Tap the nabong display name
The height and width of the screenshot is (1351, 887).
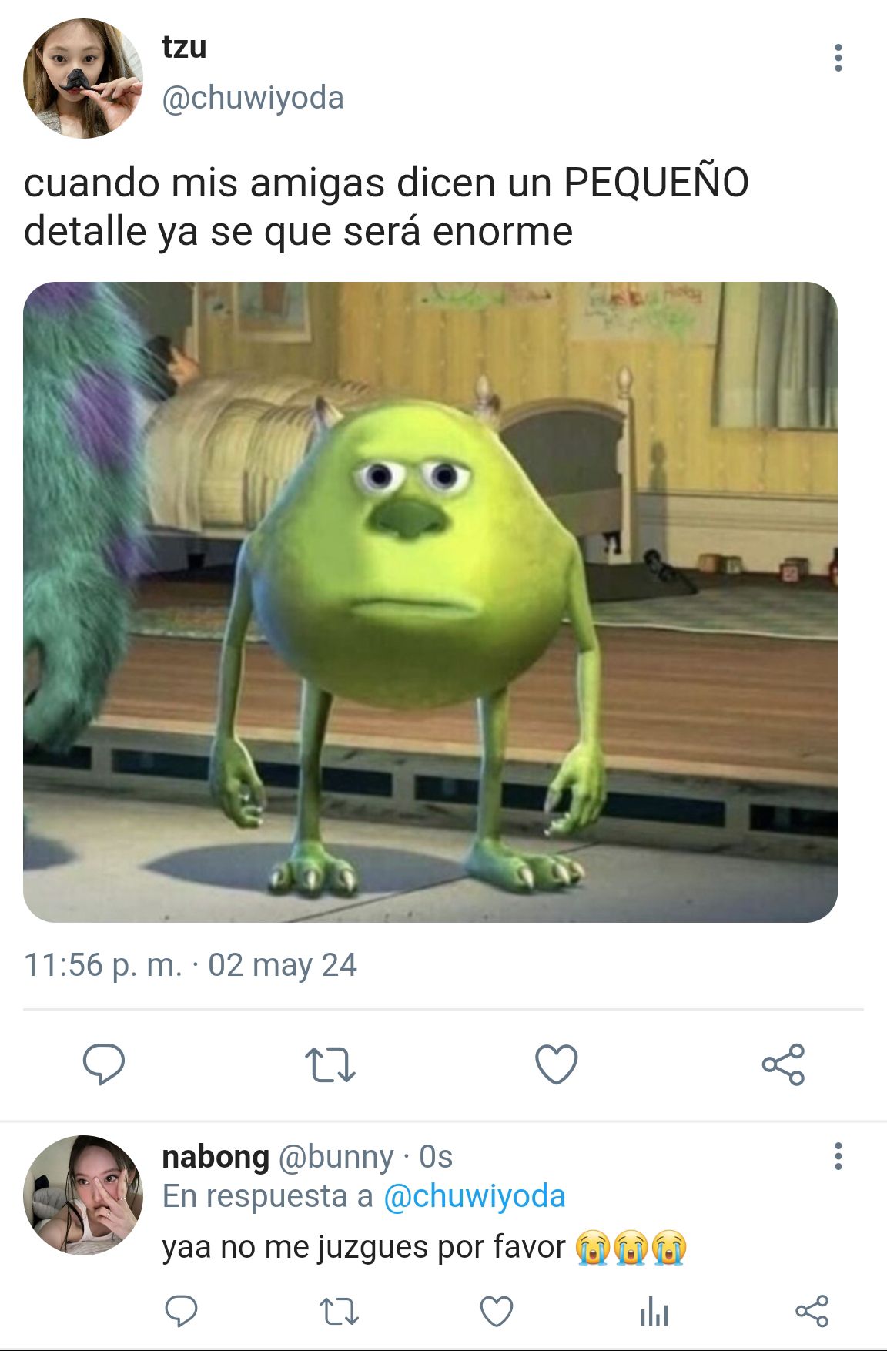(x=216, y=1156)
